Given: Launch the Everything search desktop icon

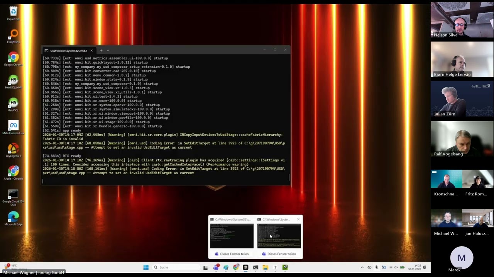Looking at the screenshot, I should [x=13, y=36].
